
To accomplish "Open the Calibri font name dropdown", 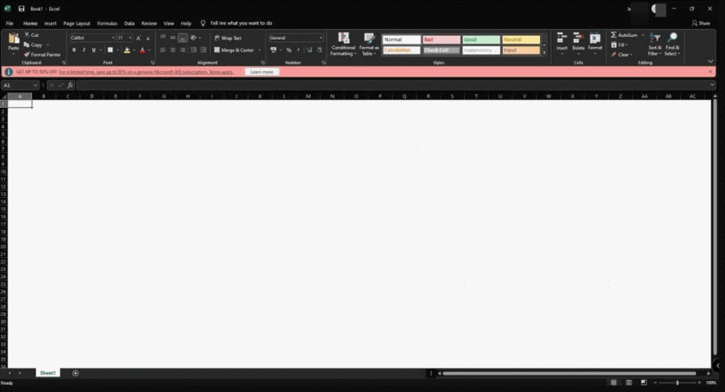I will point(113,38).
